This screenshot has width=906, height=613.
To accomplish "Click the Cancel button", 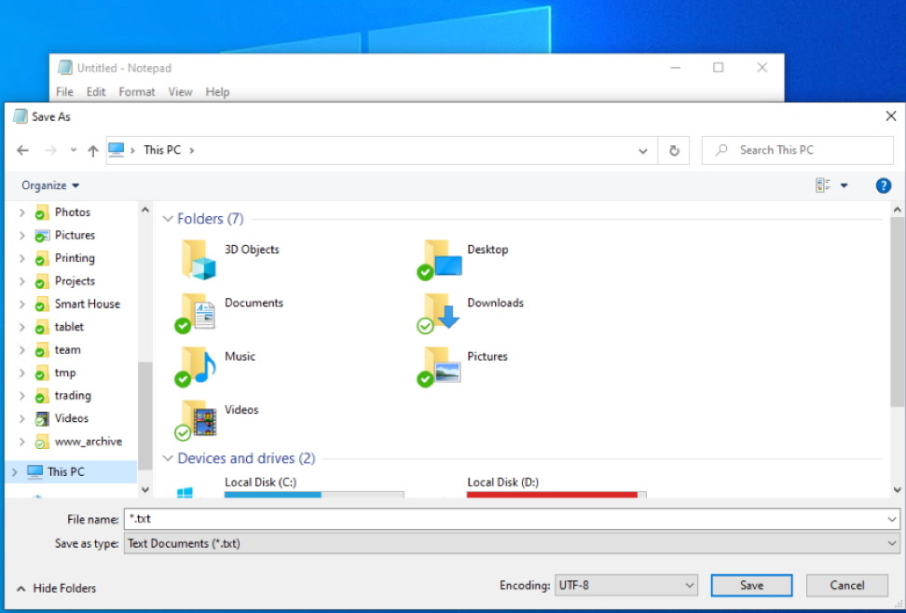I will 846,585.
